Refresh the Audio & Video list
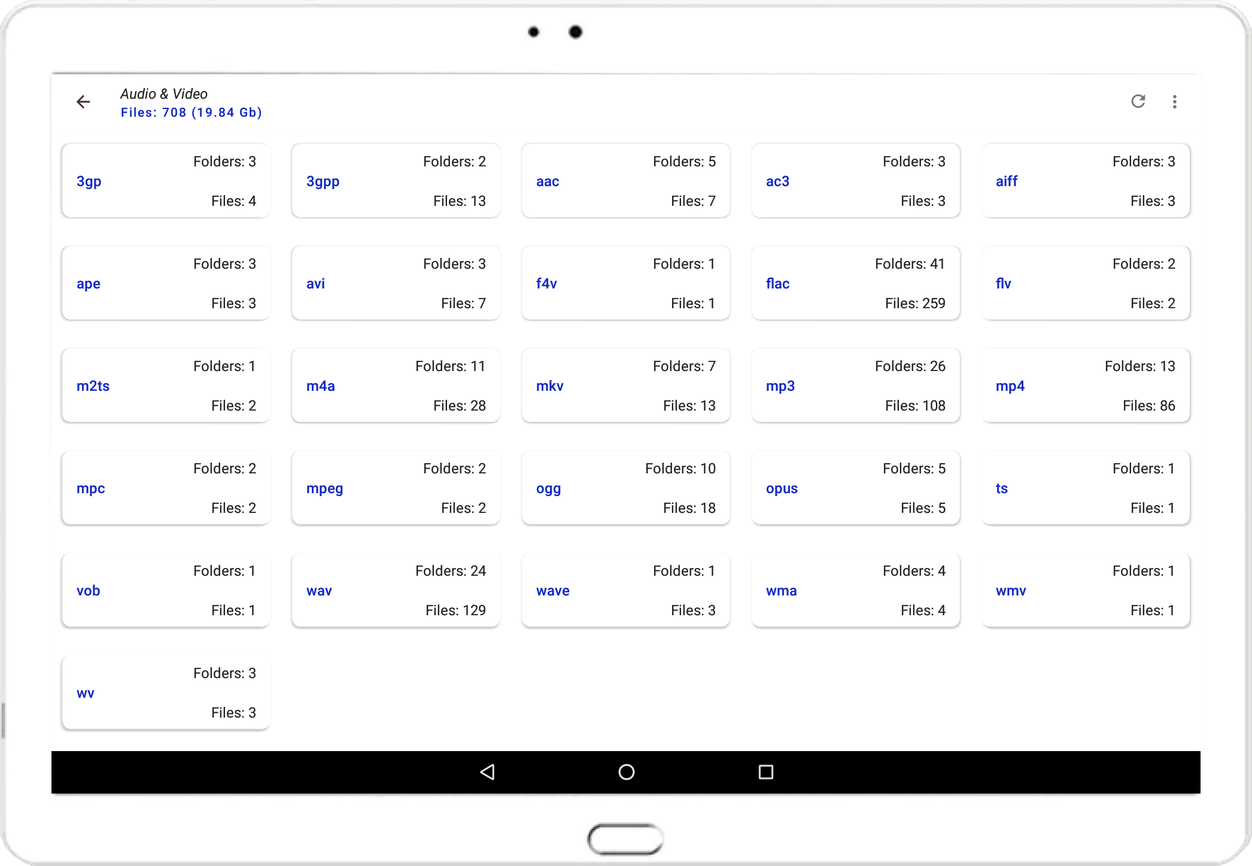Viewport: 1252px width, 866px height. click(1138, 101)
